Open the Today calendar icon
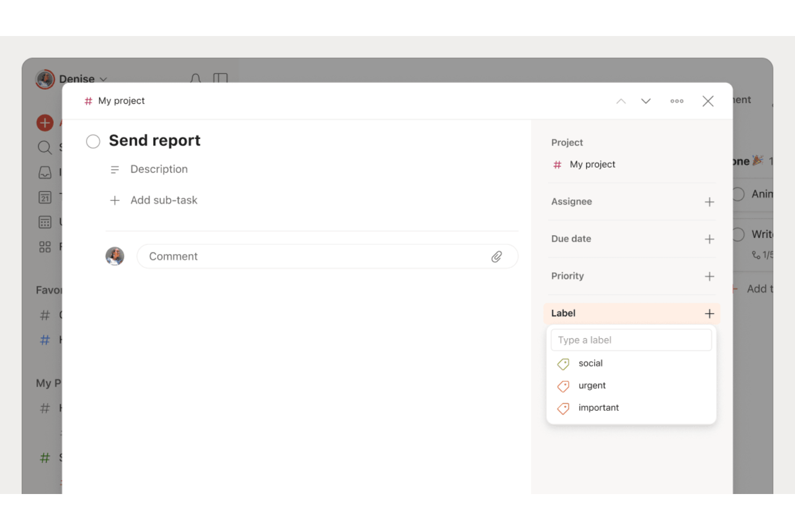795x530 pixels. tap(45, 197)
